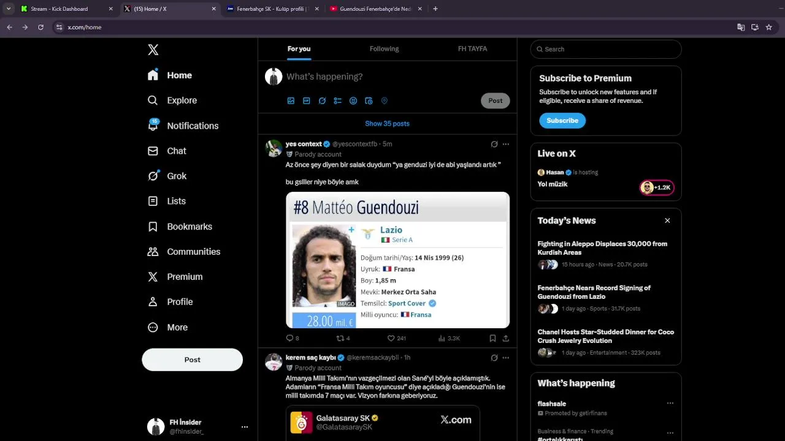Open Lists in the sidebar
Viewport: 785px width, 441px height.
pyautogui.click(x=166, y=201)
